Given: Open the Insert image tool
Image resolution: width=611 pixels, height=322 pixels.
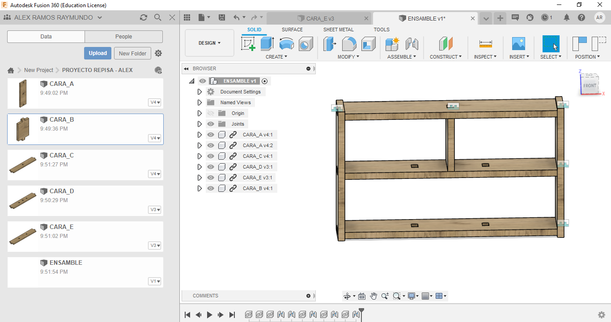Looking at the screenshot, I should [x=518, y=44].
